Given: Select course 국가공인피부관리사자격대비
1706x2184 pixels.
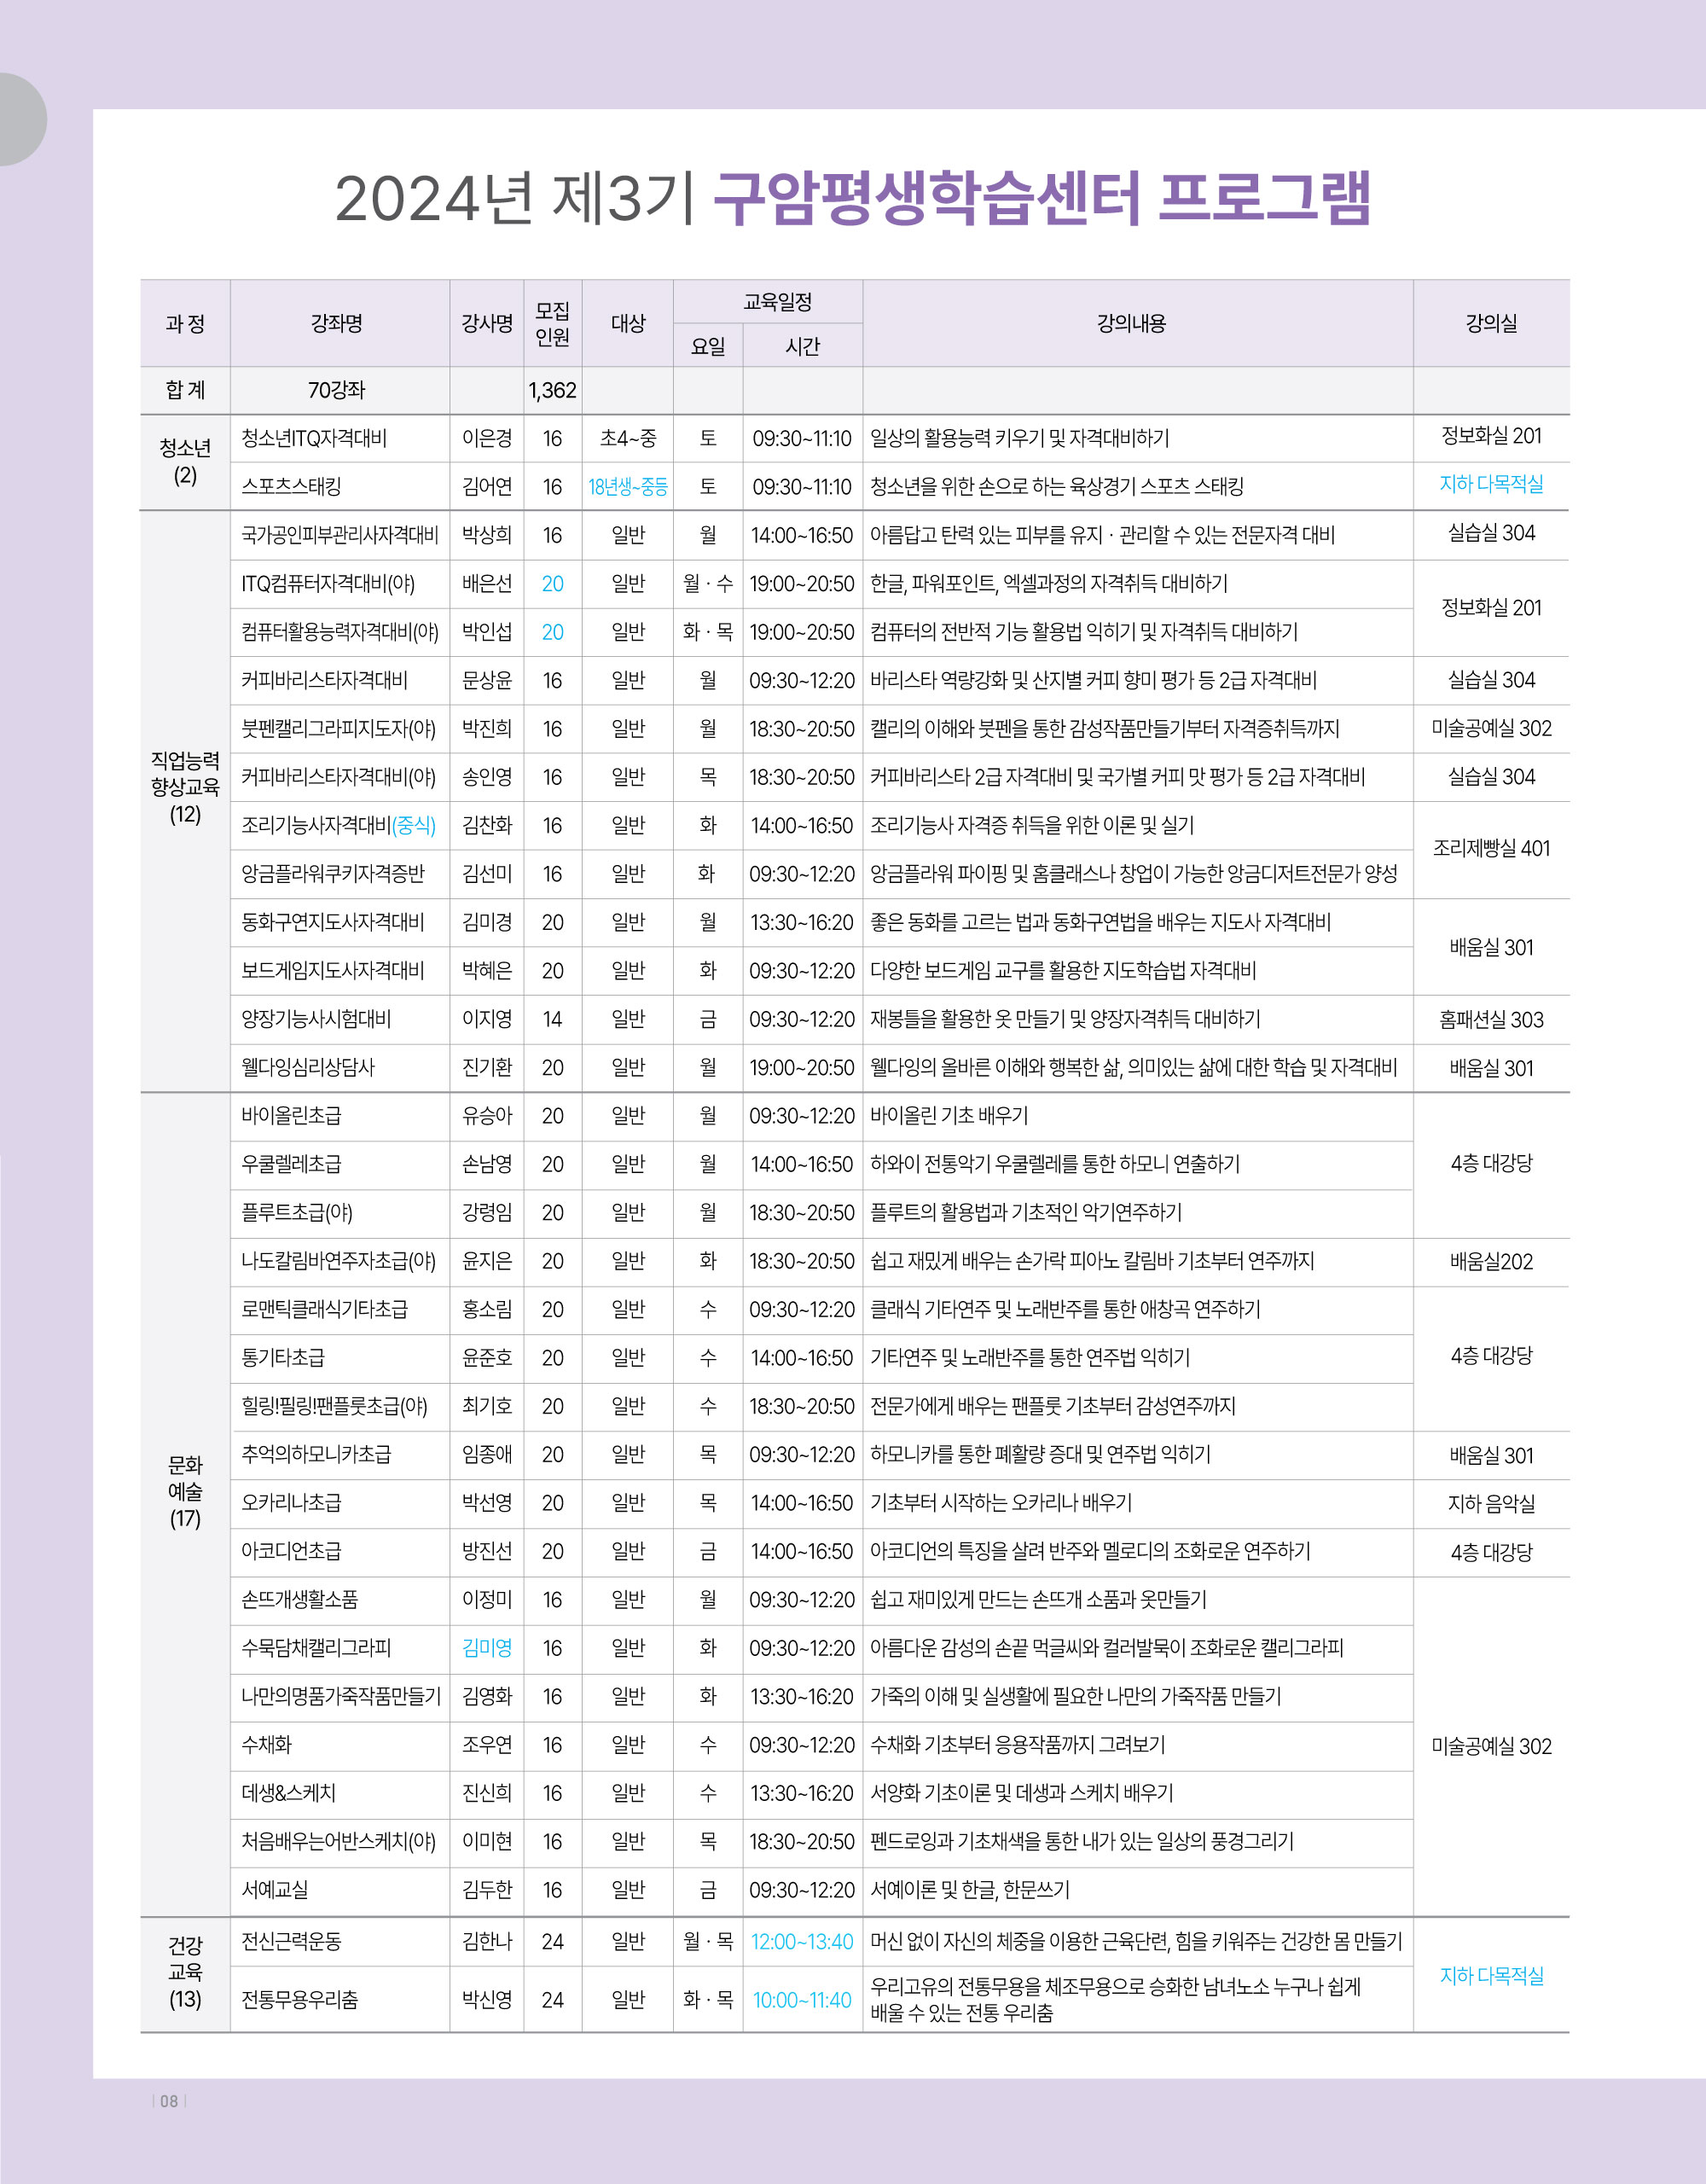Looking at the screenshot, I should tap(340, 535).
